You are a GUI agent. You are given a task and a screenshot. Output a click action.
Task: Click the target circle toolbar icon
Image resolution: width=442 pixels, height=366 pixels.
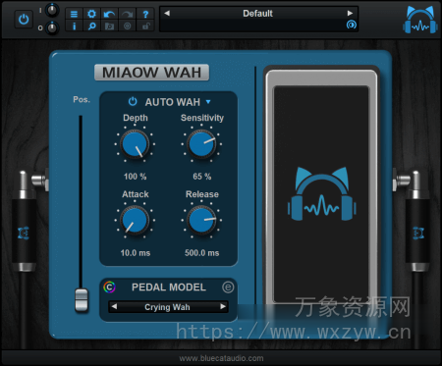point(128,26)
